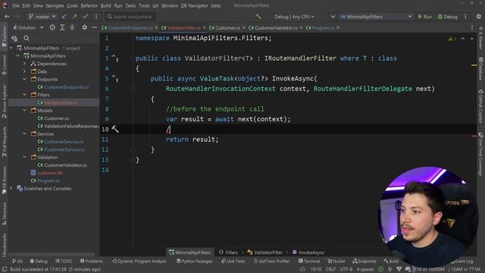This screenshot has height=273, width=485.
Task: Click the 10:10 caret position indicator
Action: [316, 269]
